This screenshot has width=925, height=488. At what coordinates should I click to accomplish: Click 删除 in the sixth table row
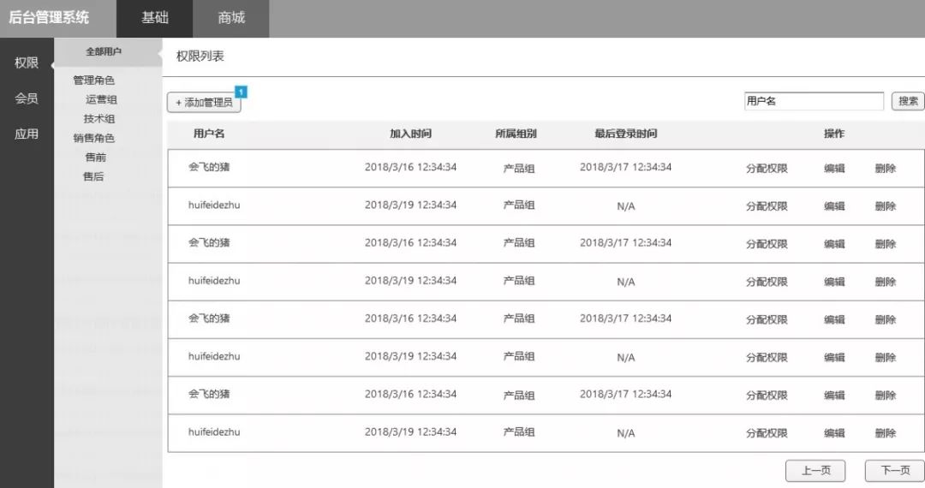pos(886,357)
